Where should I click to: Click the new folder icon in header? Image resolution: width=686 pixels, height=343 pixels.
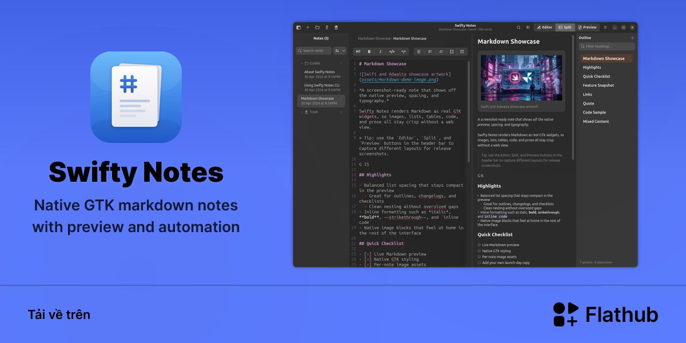pyautogui.click(x=317, y=27)
